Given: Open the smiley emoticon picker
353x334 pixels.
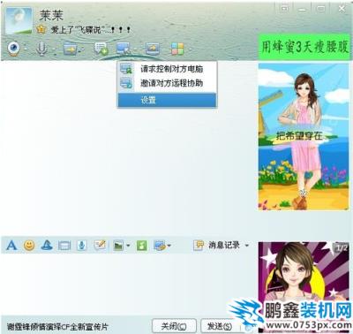Looking at the screenshot, I should [29, 245].
